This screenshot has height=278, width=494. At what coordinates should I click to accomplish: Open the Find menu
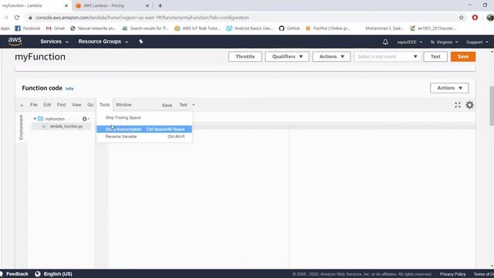point(62,105)
